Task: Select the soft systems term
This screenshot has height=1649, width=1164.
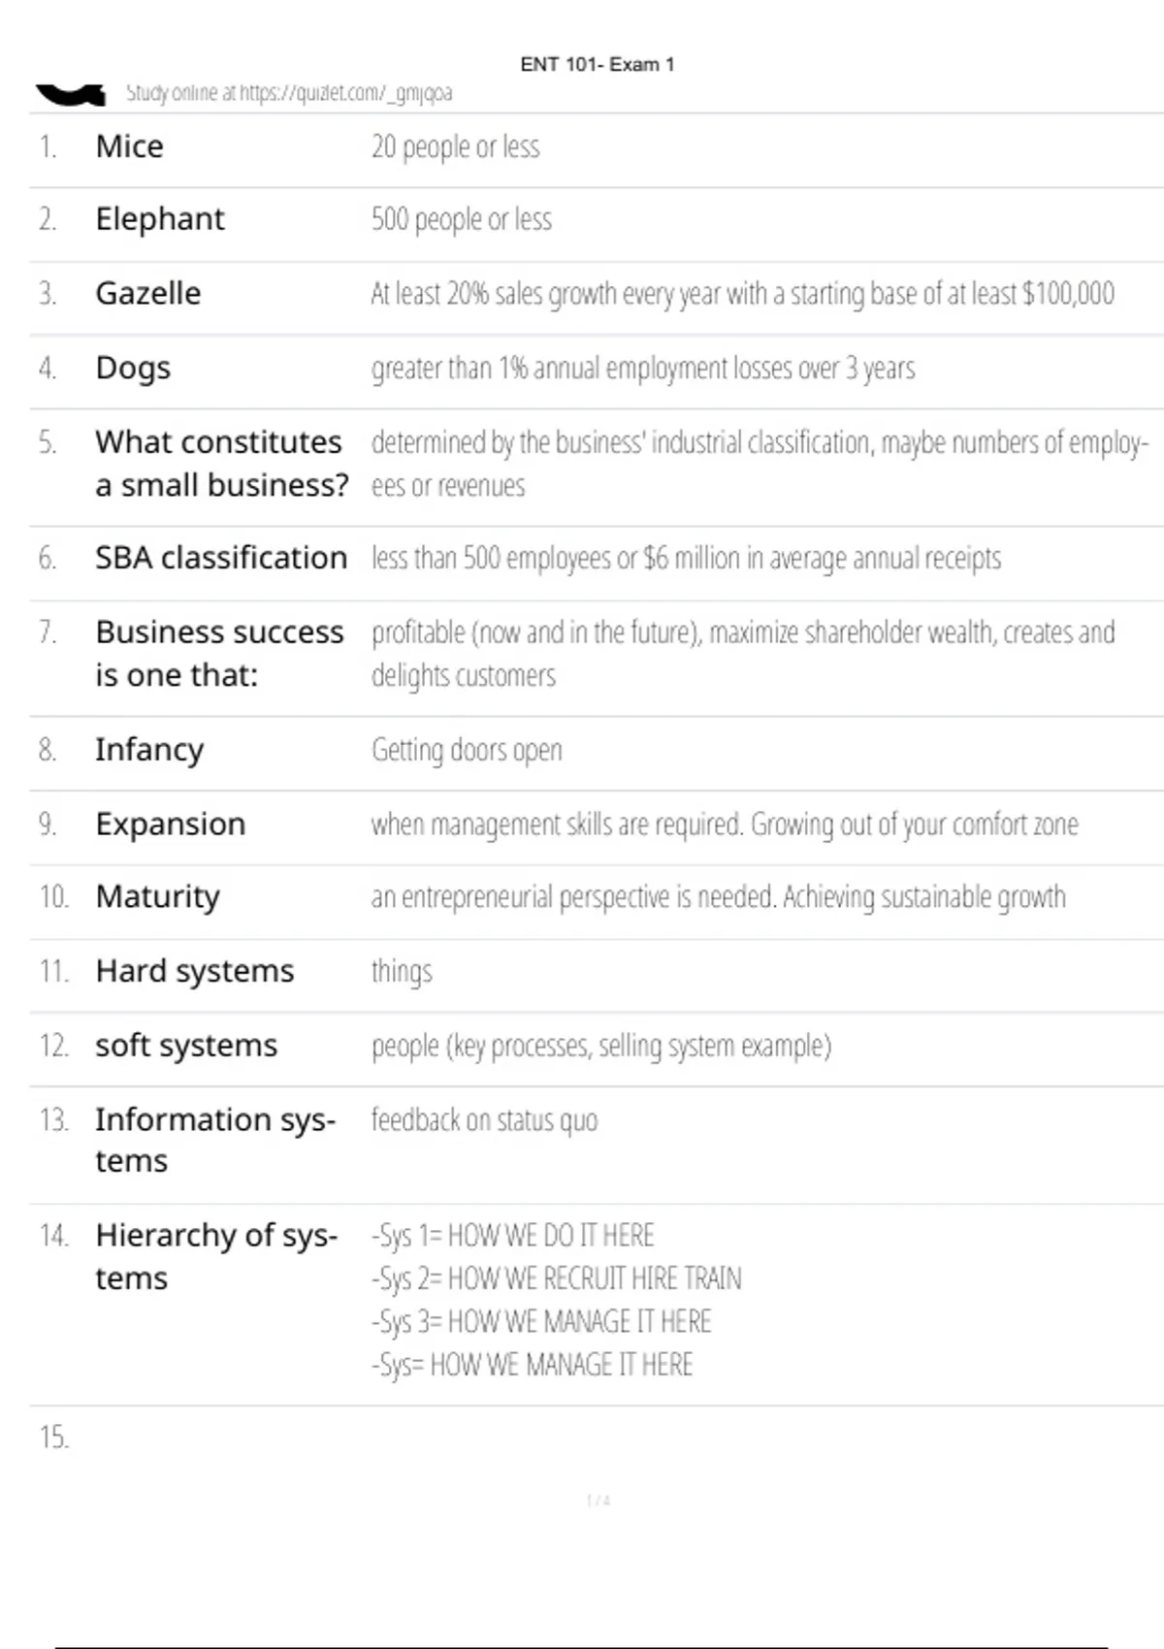Action: 186,1046
